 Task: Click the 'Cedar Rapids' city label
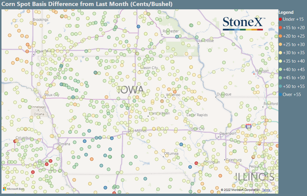click(x=197, y=115)
